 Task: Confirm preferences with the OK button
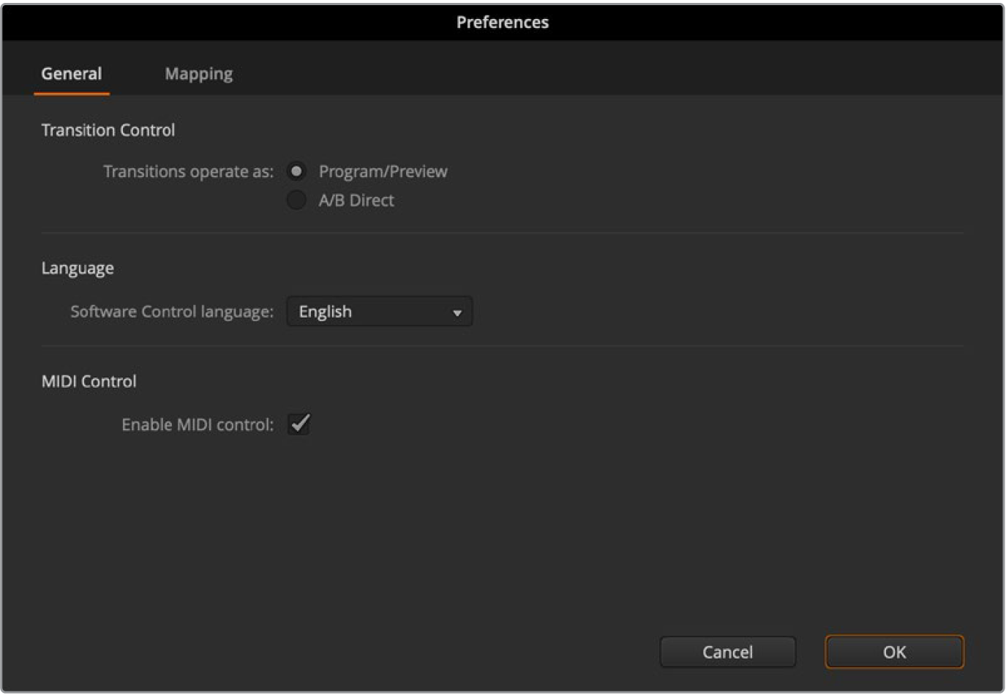pos(894,652)
